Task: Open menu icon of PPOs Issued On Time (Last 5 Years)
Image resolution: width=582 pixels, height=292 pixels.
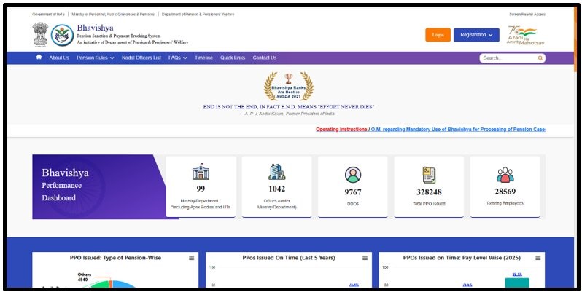Action: point(365,258)
